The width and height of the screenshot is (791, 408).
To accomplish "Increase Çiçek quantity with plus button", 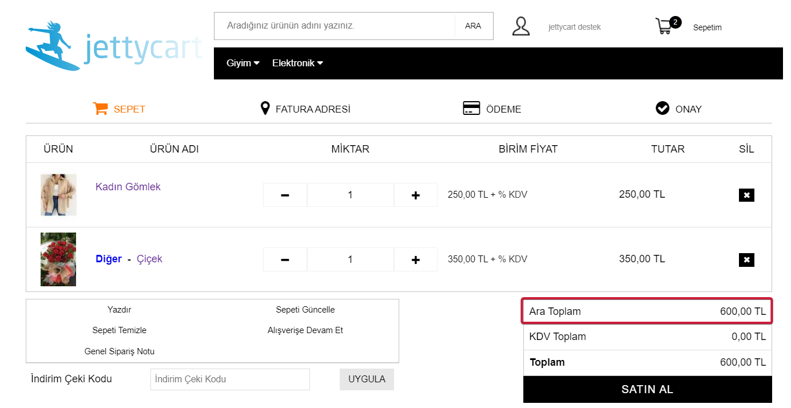I will 416,259.
